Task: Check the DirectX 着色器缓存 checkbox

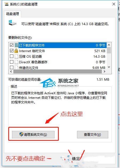Action: pyautogui.click(x=11, y=62)
